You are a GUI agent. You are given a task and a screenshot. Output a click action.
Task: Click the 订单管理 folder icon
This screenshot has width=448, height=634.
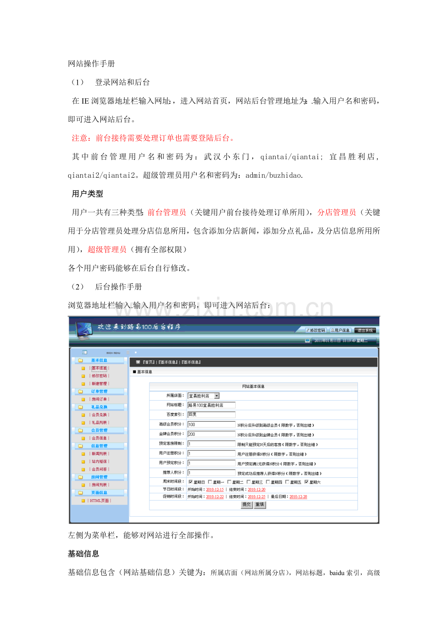tap(80, 392)
